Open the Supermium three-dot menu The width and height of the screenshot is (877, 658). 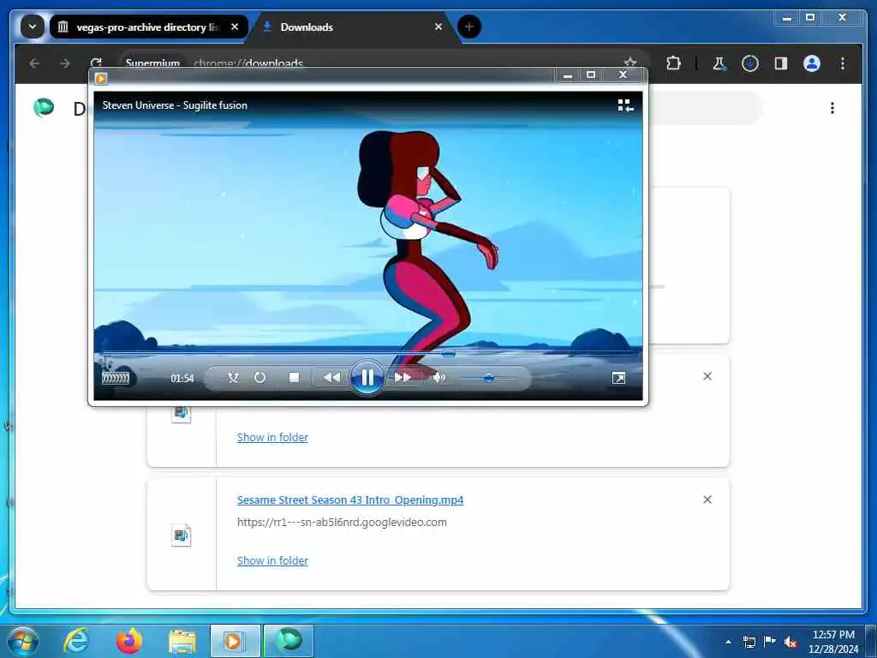point(843,63)
